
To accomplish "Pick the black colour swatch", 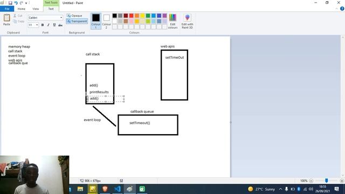I will [115, 16].
